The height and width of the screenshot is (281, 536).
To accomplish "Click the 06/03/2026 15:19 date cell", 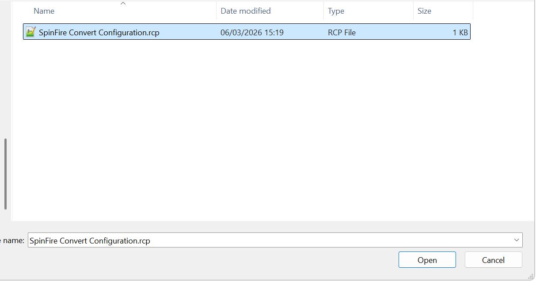I will [x=252, y=32].
